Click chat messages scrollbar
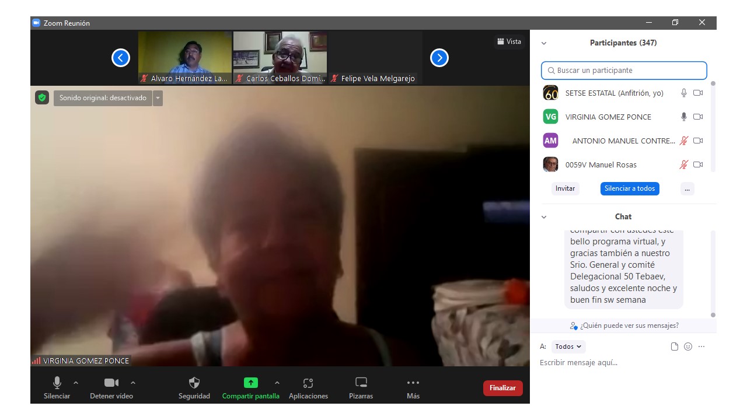Screen dimensions: 747x420 [x=713, y=274]
